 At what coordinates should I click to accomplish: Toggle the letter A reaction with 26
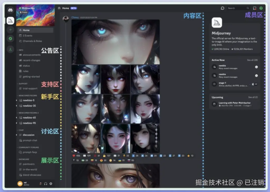click(144, 156)
